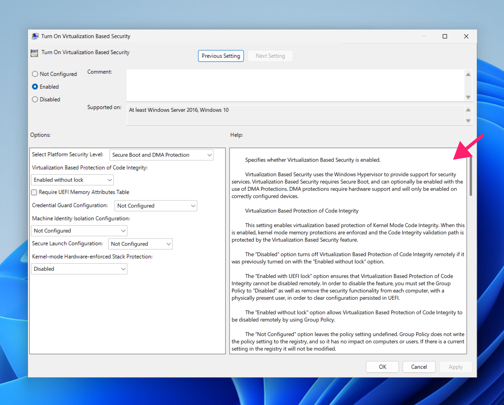Click the Apply button
The width and height of the screenshot is (504, 405).
tap(456, 367)
